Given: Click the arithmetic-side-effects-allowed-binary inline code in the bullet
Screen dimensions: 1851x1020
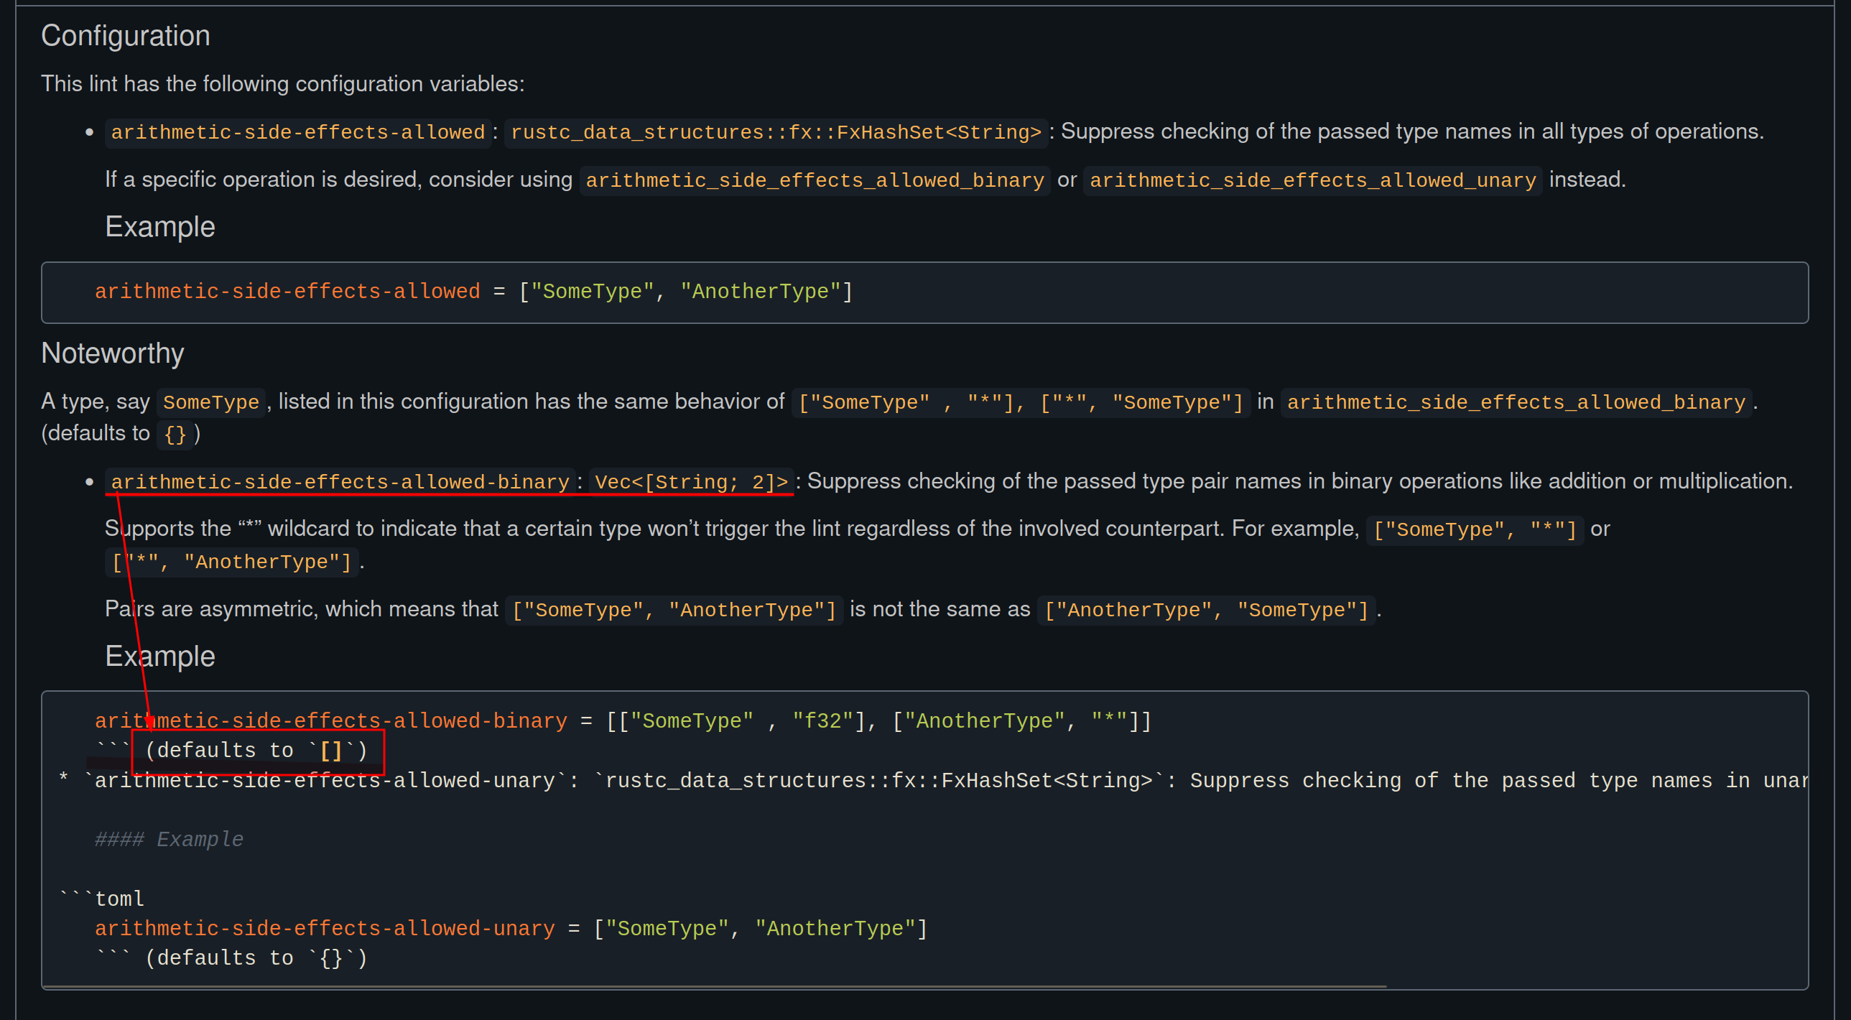Looking at the screenshot, I should point(339,482).
